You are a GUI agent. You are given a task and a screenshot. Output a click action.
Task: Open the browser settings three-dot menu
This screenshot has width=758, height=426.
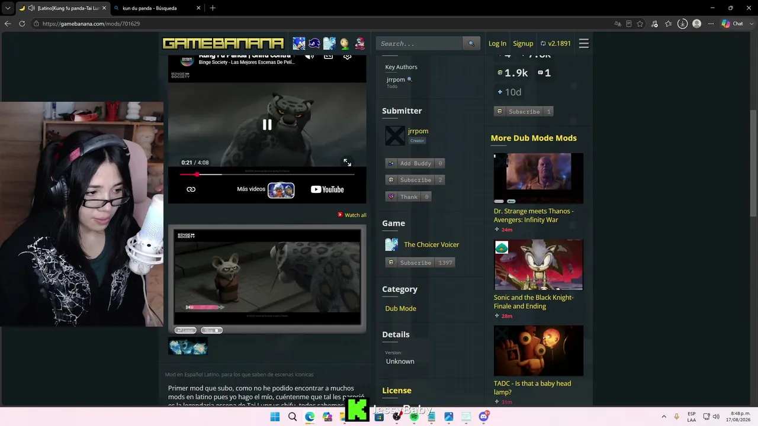tap(711, 24)
